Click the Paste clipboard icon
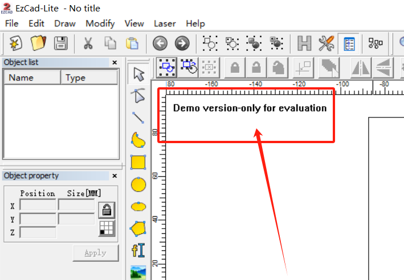 (x=132, y=43)
